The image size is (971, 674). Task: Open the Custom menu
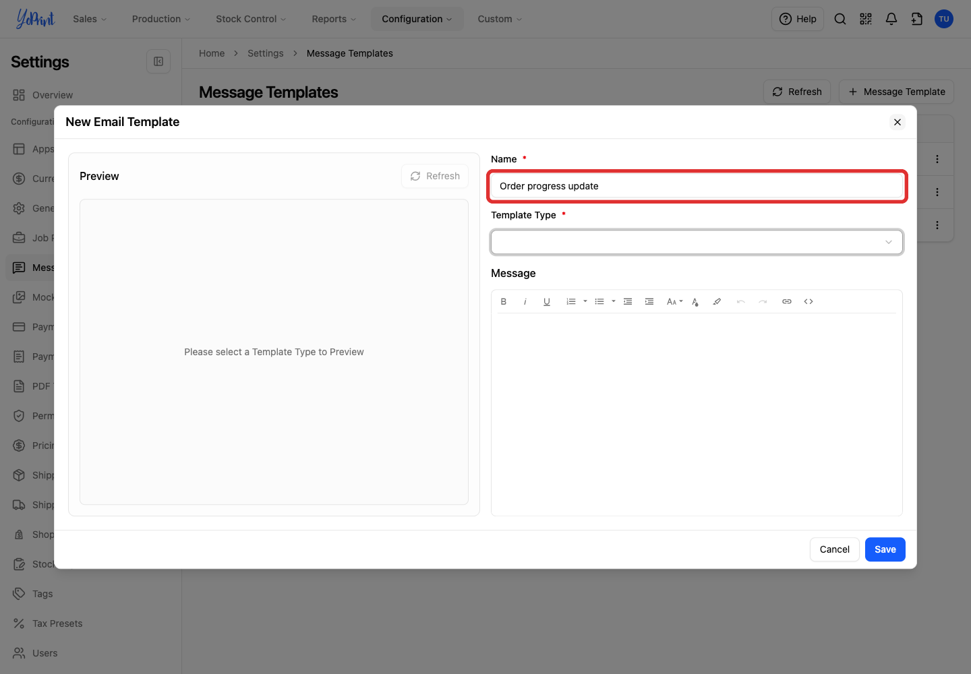pos(500,19)
